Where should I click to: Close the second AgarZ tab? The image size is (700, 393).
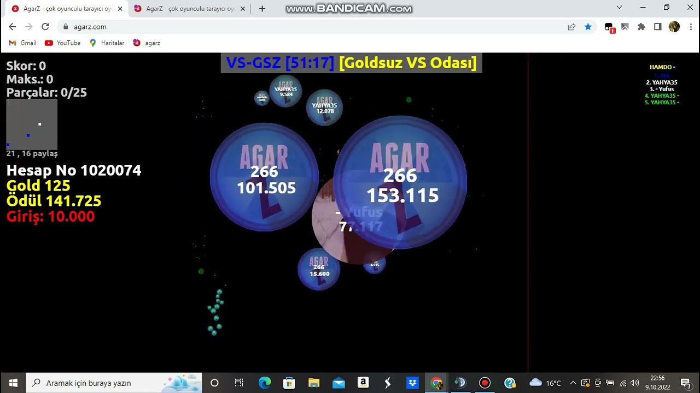(x=243, y=9)
